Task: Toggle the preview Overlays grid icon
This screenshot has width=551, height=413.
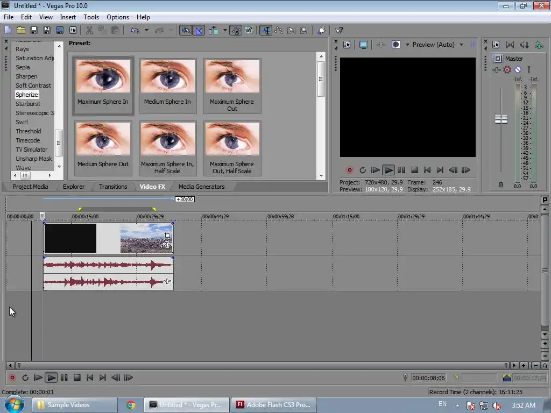Action: pyautogui.click(x=473, y=45)
